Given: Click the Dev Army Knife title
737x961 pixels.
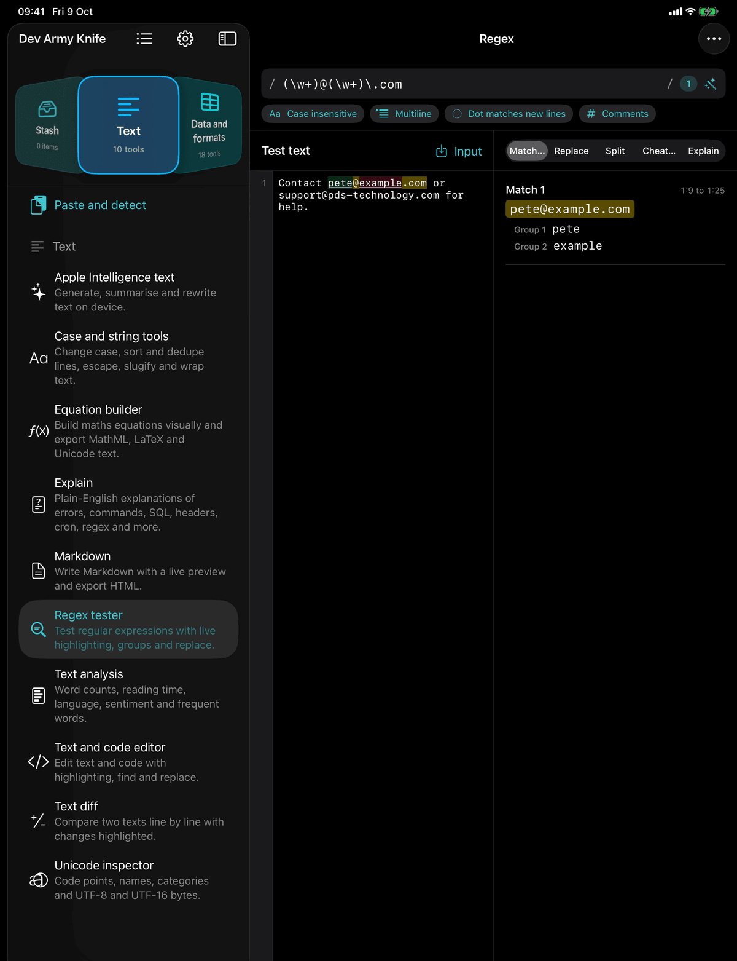Looking at the screenshot, I should [62, 39].
